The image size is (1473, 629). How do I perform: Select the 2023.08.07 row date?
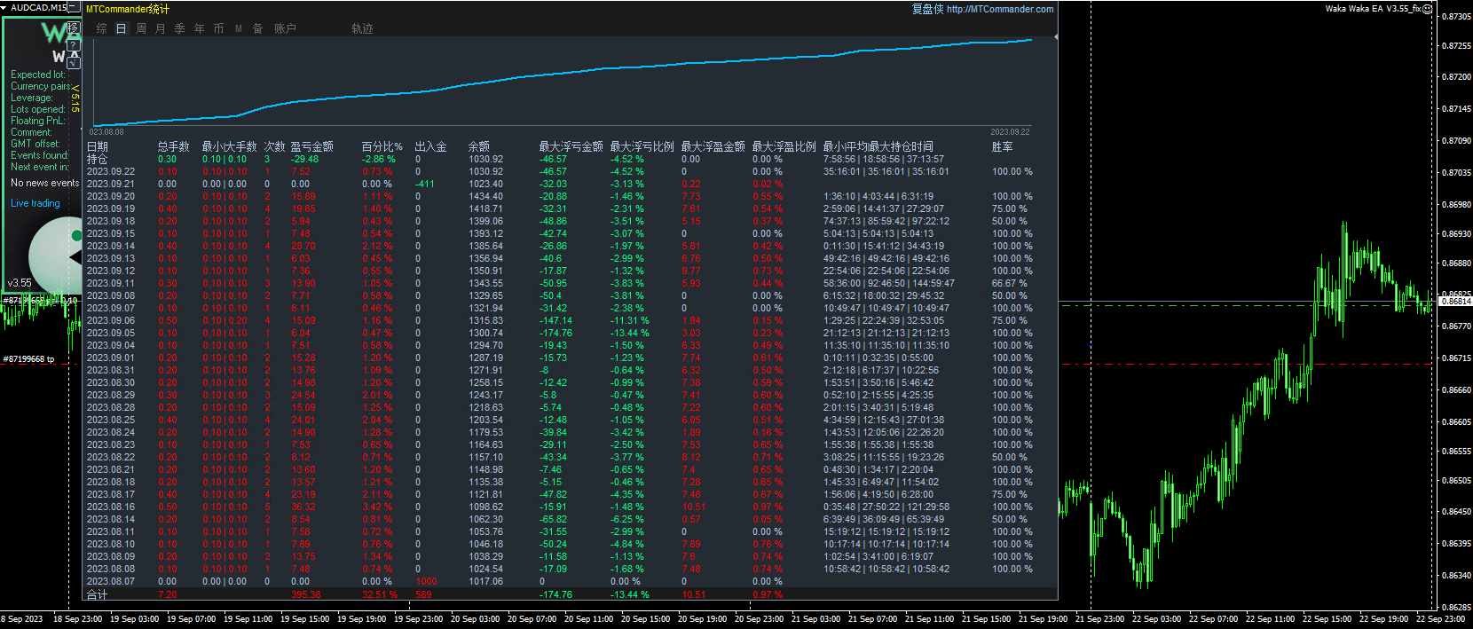pos(111,581)
